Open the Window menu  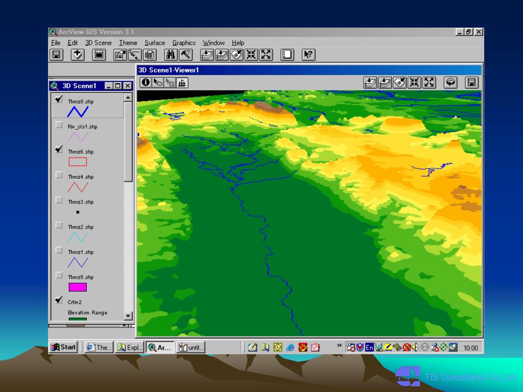(x=213, y=43)
